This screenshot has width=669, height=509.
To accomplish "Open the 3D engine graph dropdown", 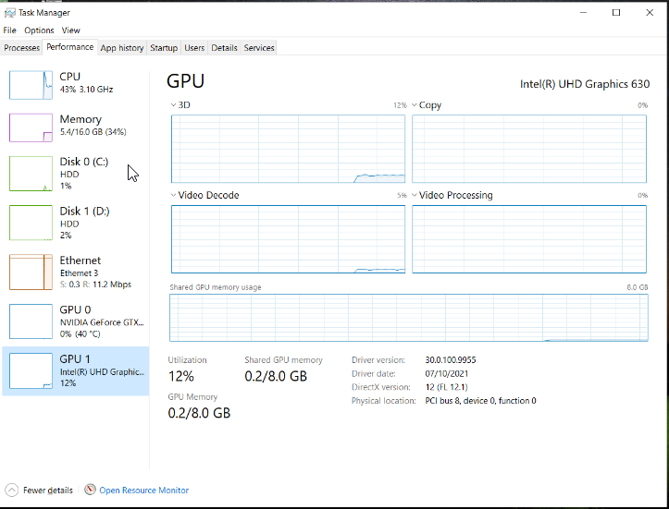I will 173,104.
